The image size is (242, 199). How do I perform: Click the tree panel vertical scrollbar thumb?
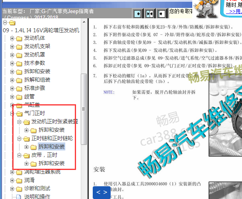(84, 109)
